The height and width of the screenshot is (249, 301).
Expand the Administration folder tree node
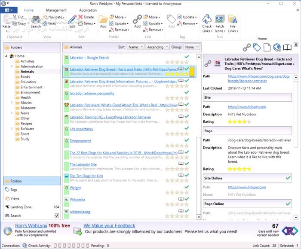(12, 67)
